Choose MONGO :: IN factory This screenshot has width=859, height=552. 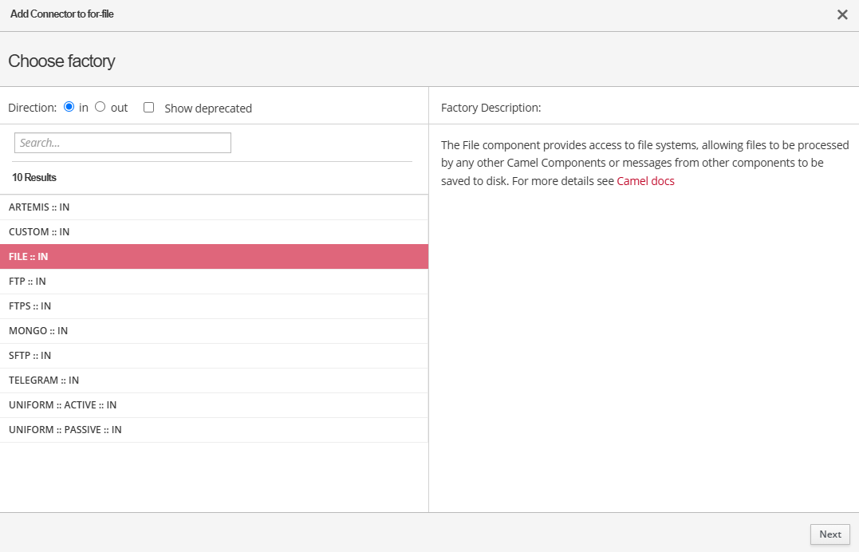point(38,331)
